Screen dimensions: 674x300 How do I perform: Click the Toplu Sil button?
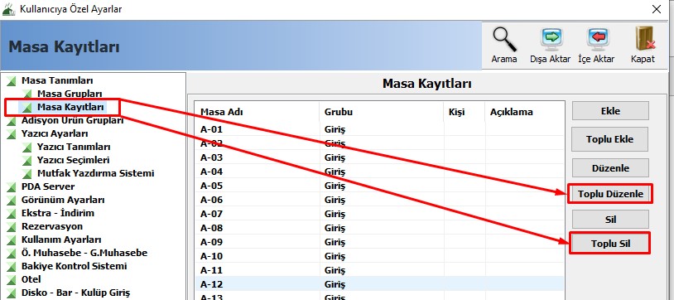610,244
